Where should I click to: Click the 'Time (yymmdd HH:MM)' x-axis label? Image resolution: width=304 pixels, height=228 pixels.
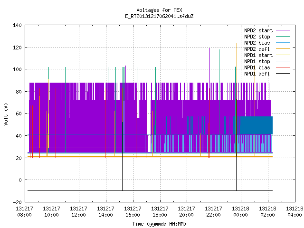pyautogui.click(x=159, y=224)
